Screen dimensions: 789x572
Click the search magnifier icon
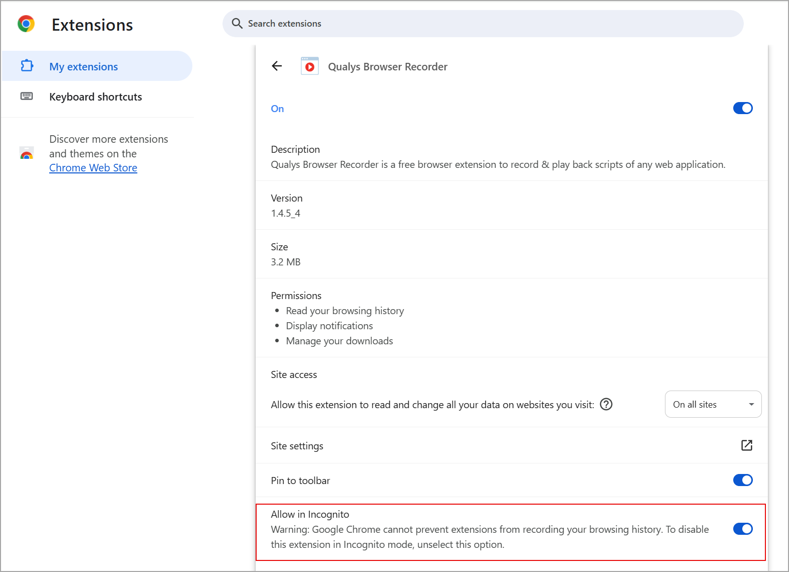[x=237, y=24]
